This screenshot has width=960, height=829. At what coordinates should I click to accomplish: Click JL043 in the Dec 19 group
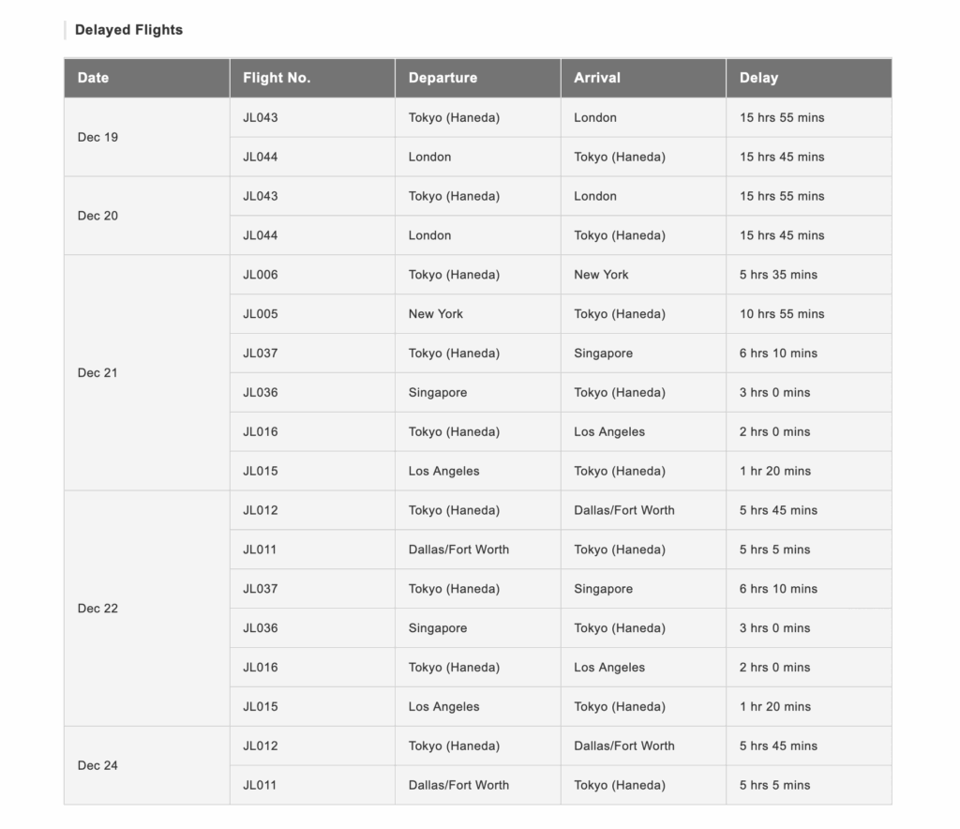point(261,117)
